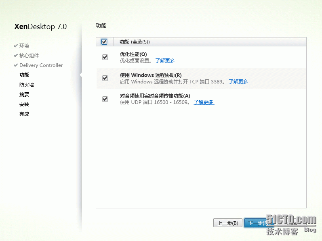
Task: Open 了解更多 link for UDP 端口 16500
Action: [204, 102]
